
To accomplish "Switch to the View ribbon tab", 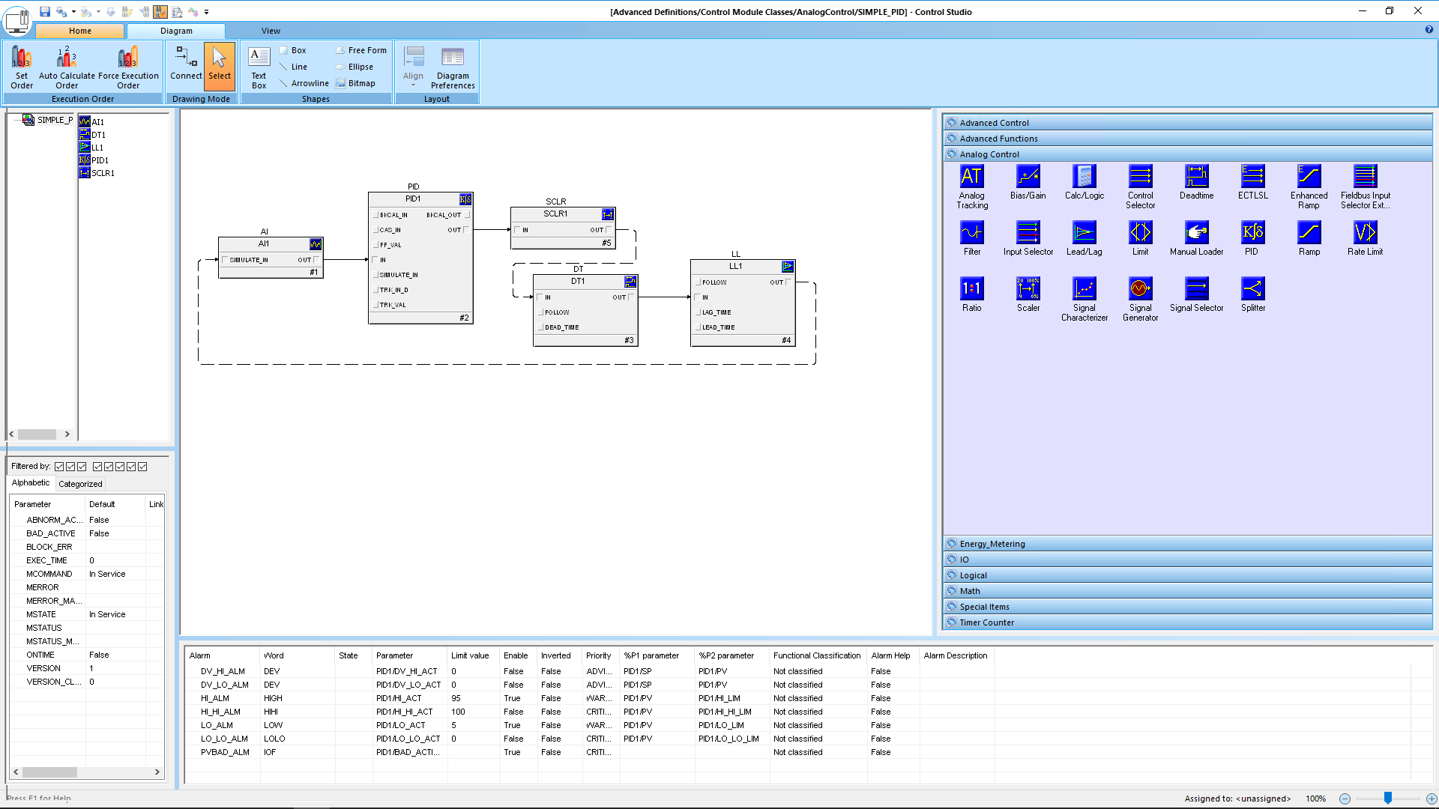I will point(271,31).
